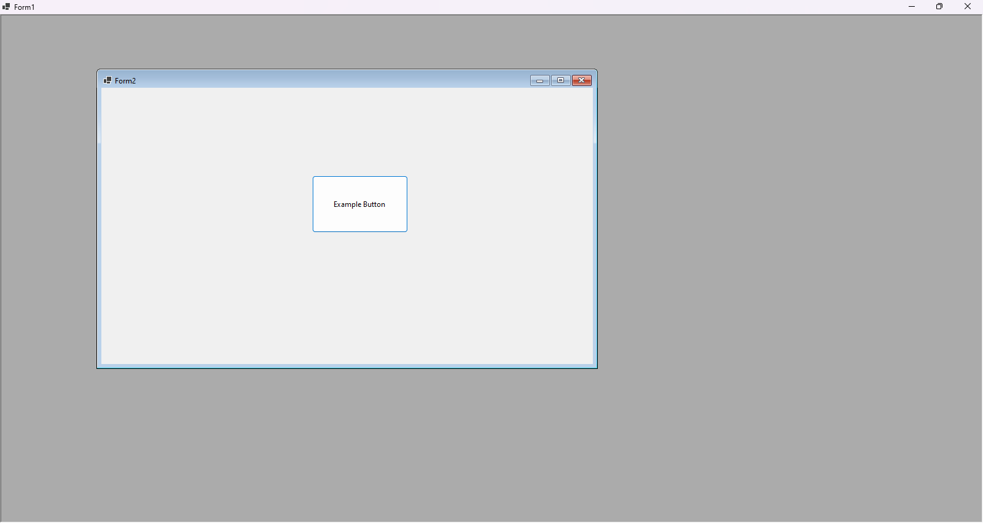Click the Form2 window icon
The width and height of the screenshot is (983, 523).
(x=108, y=80)
